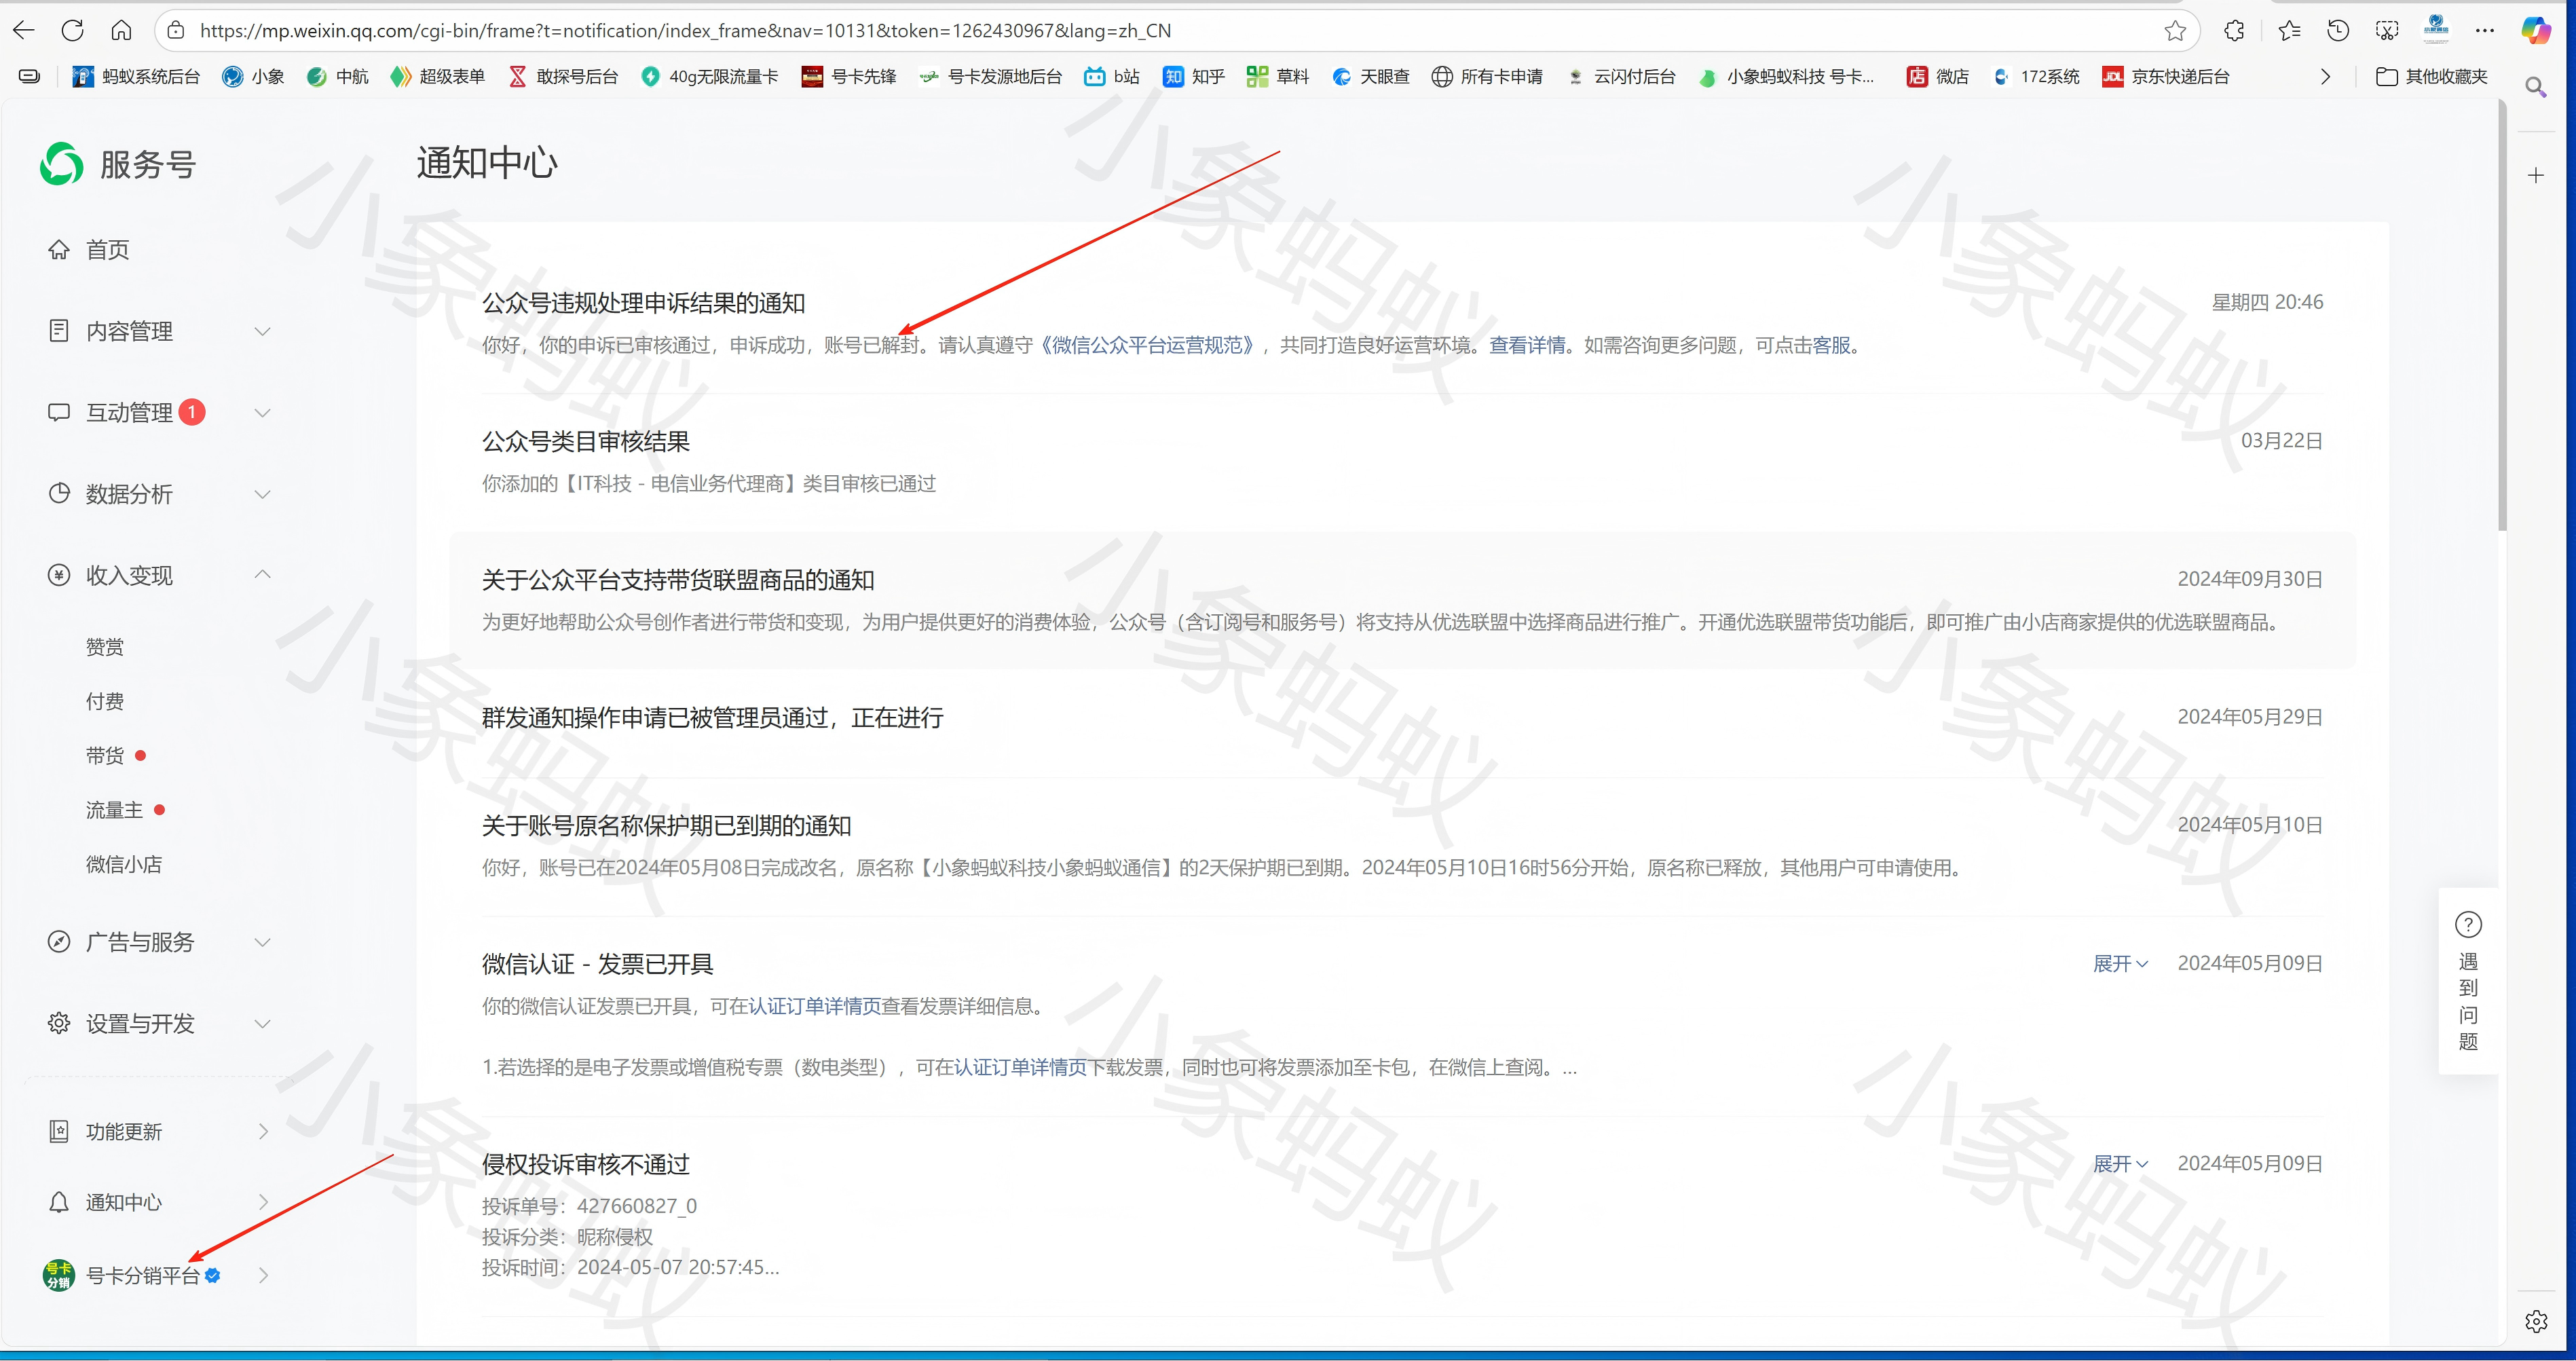Image resolution: width=2576 pixels, height=1361 pixels.
Task: Open the 微信公众平台运营规范 link
Action: click(x=1147, y=345)
